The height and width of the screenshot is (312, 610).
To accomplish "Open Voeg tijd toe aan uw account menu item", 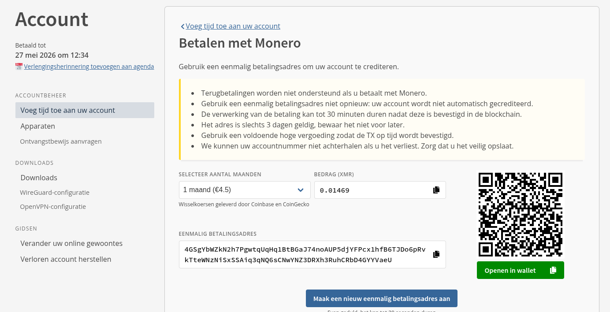I will click(67, 110).
